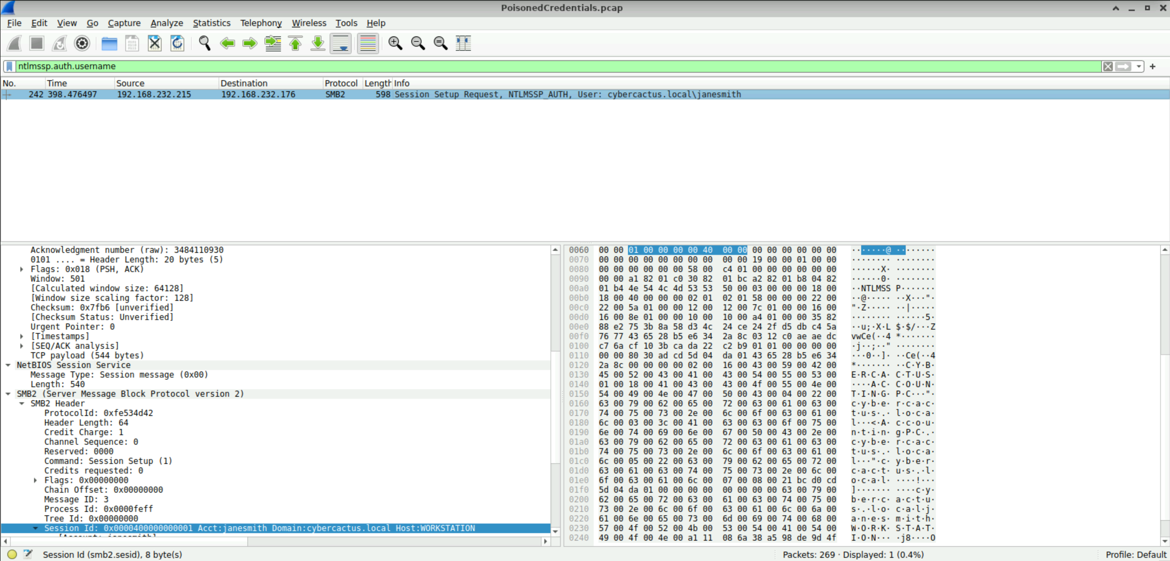1170x561 pixels.
Task: Open the Telephony menu
Action: coord(261,23)
